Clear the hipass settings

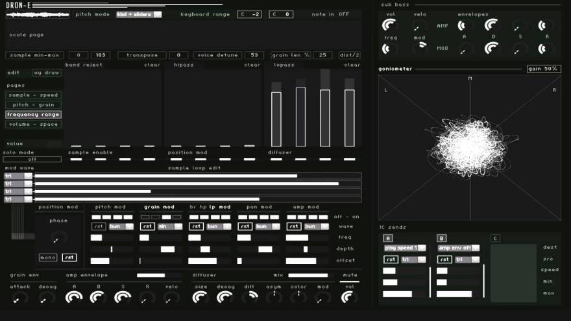tap(252, 65)
